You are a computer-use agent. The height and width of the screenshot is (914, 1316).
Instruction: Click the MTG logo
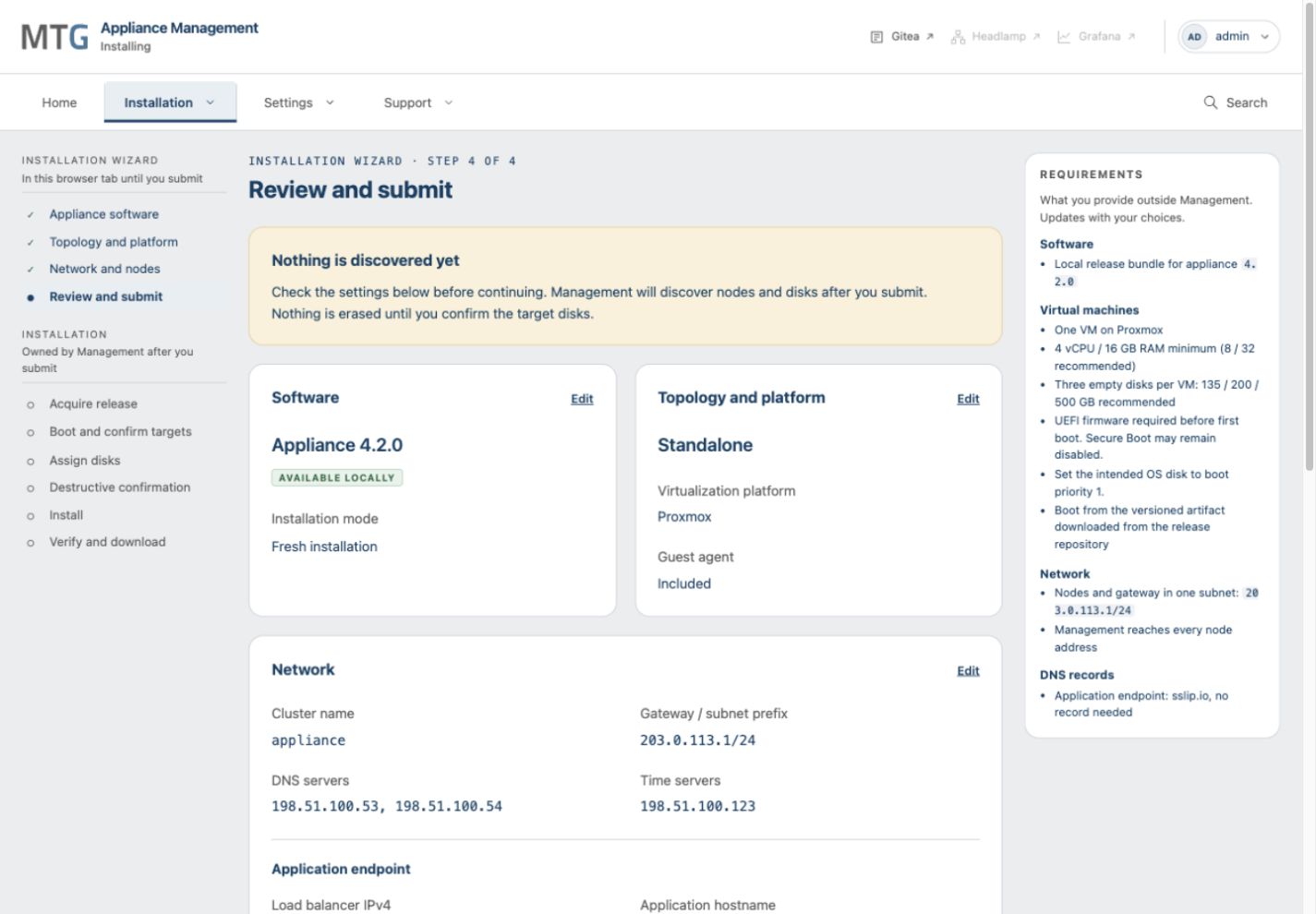coord(54,37)
